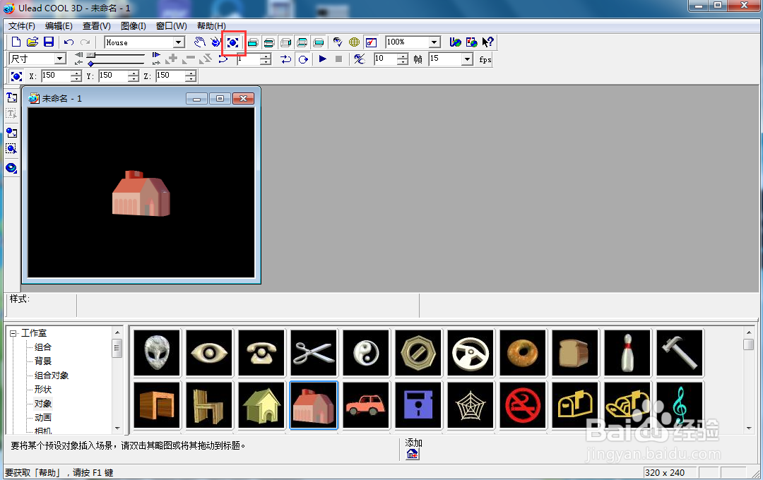The height and width of the screenshot is (480, 763).
Task: Select the hammer object thumbnail
Action: coord(680,353)
